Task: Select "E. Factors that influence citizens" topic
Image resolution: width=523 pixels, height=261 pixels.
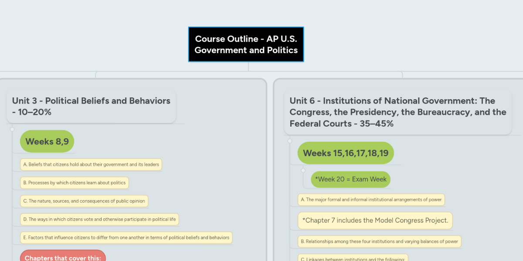Action: pos(126,238)
